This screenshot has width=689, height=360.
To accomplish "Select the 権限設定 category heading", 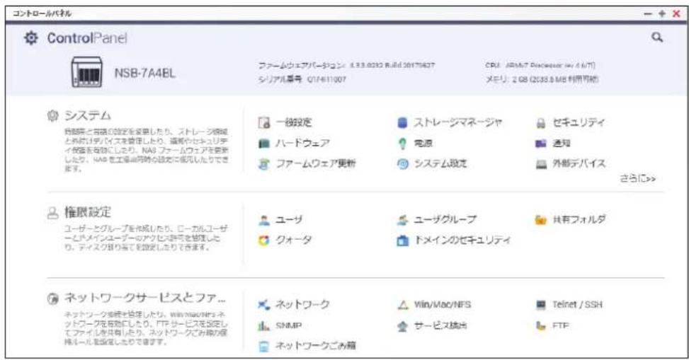I will pos(87,212).
